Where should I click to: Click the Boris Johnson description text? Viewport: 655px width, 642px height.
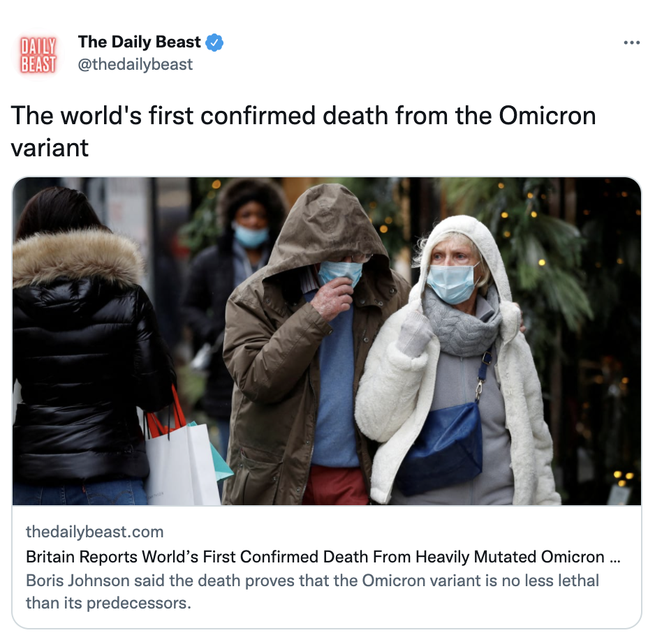coord(312,592)
